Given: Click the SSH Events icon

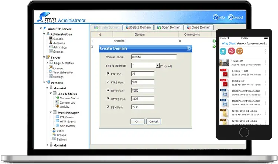Looking at the screenshot, I should pyautogui.click(x=58, y=125).
